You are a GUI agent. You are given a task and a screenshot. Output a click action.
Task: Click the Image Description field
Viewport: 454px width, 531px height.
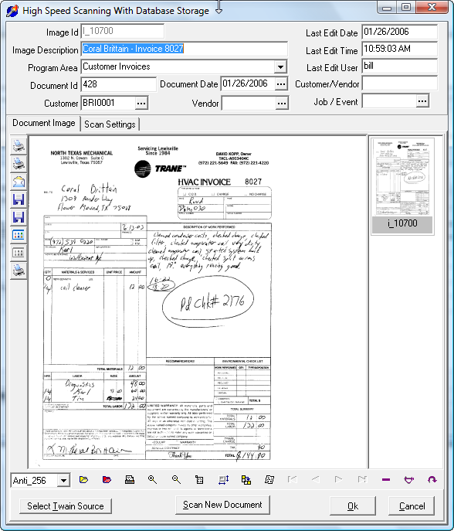(185, 49)
